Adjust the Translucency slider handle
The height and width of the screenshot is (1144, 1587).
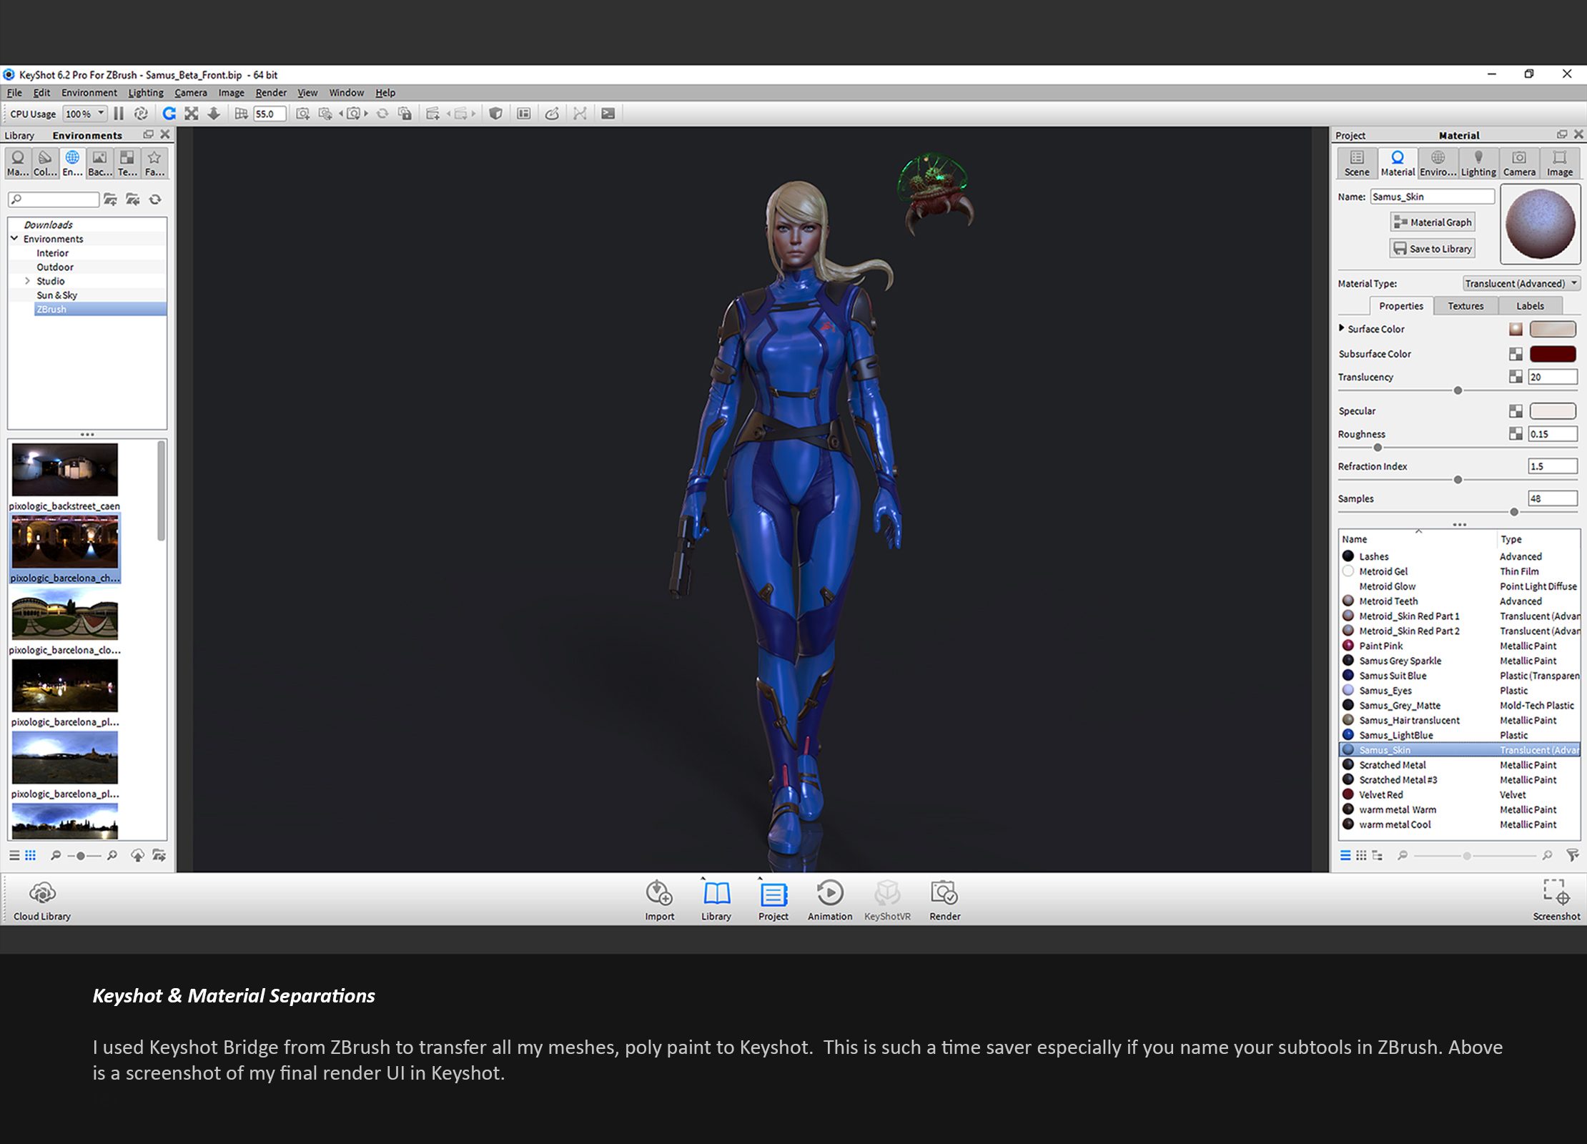coord(1458,390)
